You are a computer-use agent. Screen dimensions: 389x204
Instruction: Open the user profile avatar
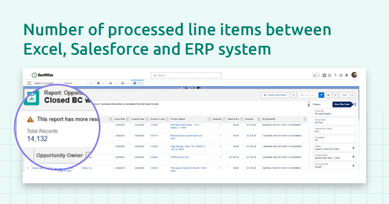354,75
